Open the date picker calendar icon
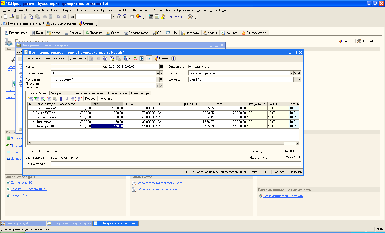 pyautogui.click(x=161, y=67)
